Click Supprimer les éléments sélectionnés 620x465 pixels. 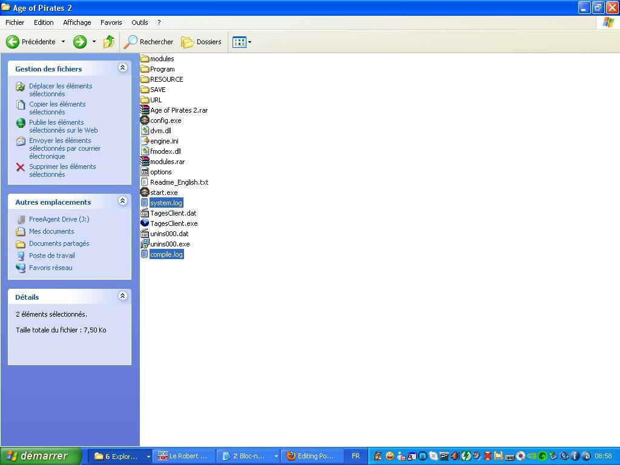(62, 170)
